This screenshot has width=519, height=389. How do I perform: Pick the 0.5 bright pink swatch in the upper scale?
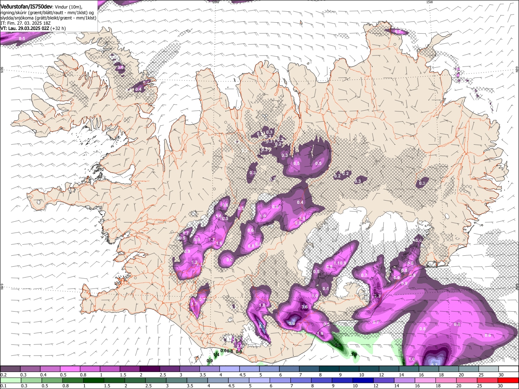pos(70,369)
